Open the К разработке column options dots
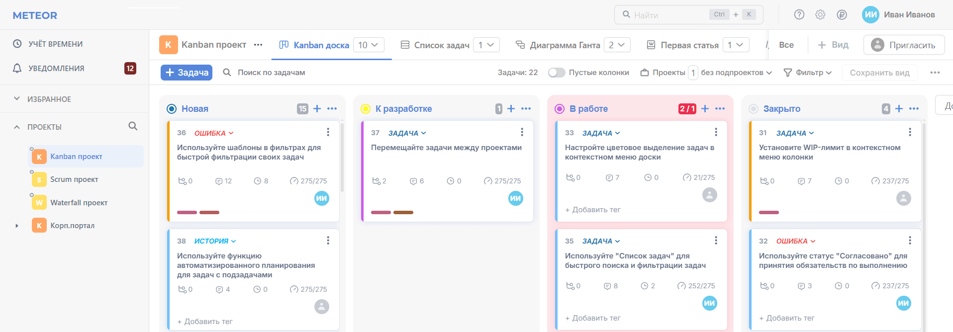Viewport: 953px width, 332px height. coord(526,108)
